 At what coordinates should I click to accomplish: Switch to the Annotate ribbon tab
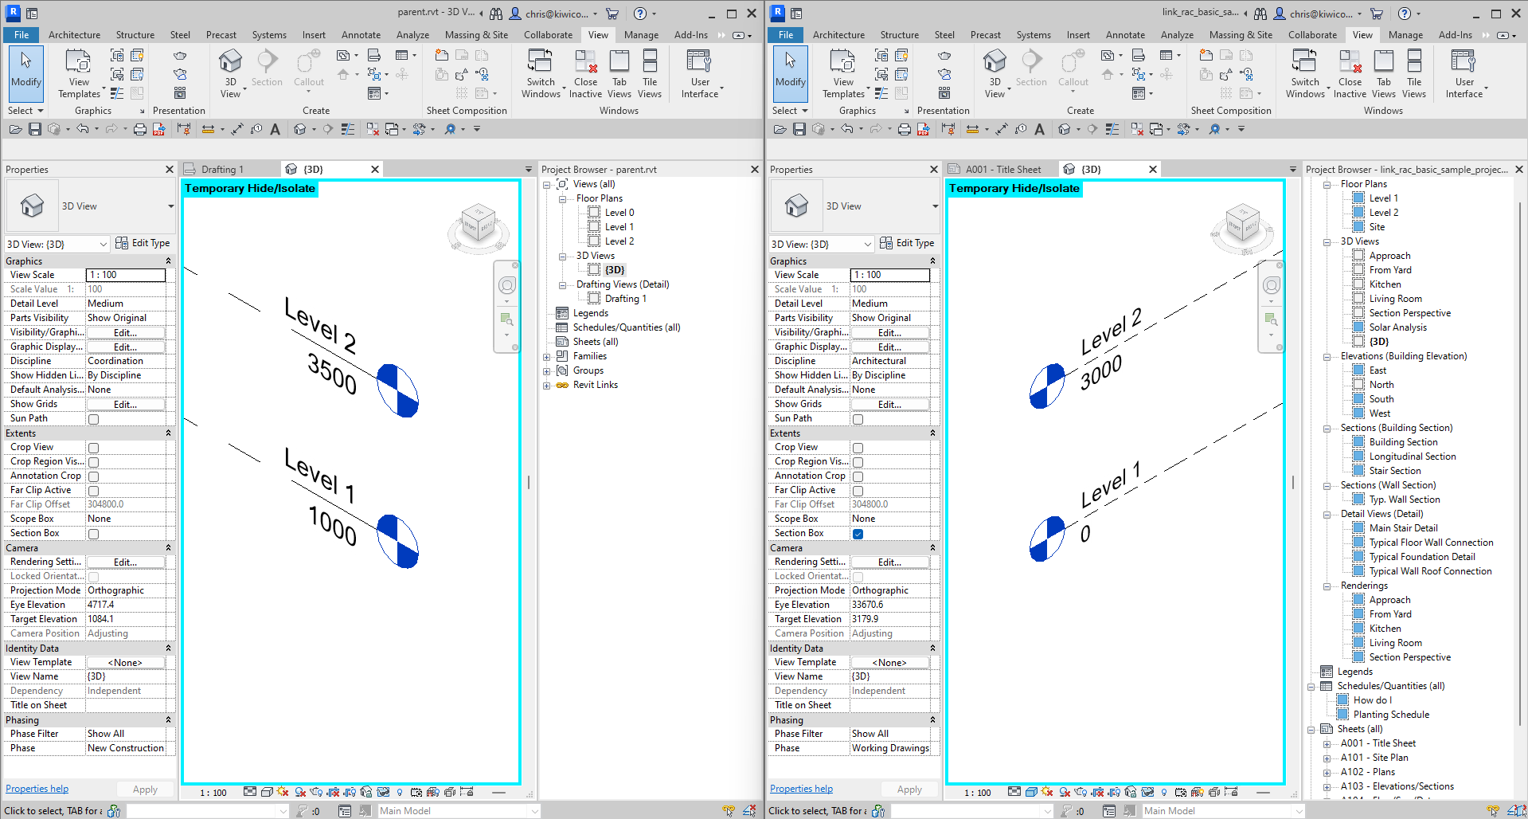coord(361,34)
